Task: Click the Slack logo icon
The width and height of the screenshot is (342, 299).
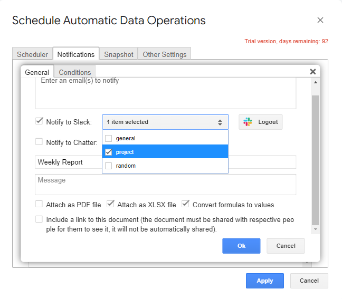Action: coord(248,122)
